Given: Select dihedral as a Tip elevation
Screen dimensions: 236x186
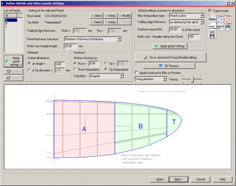Looking at the screenshot, I should click(x=29, y=70).
